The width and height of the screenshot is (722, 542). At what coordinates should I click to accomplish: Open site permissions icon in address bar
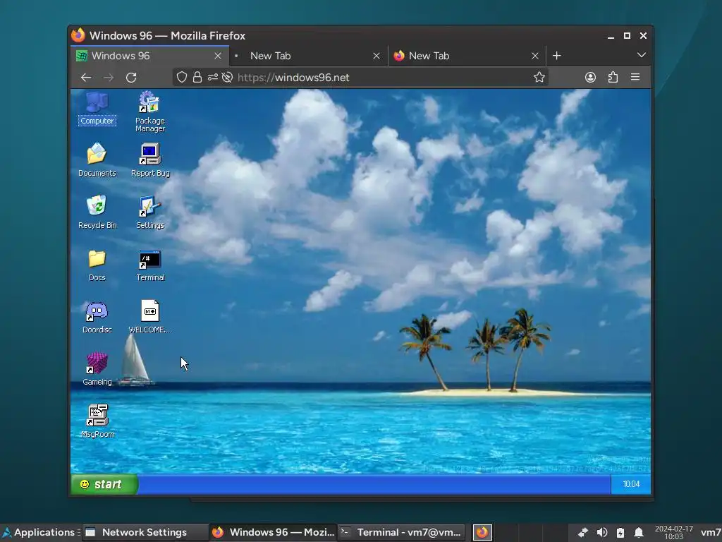point(212,78)
